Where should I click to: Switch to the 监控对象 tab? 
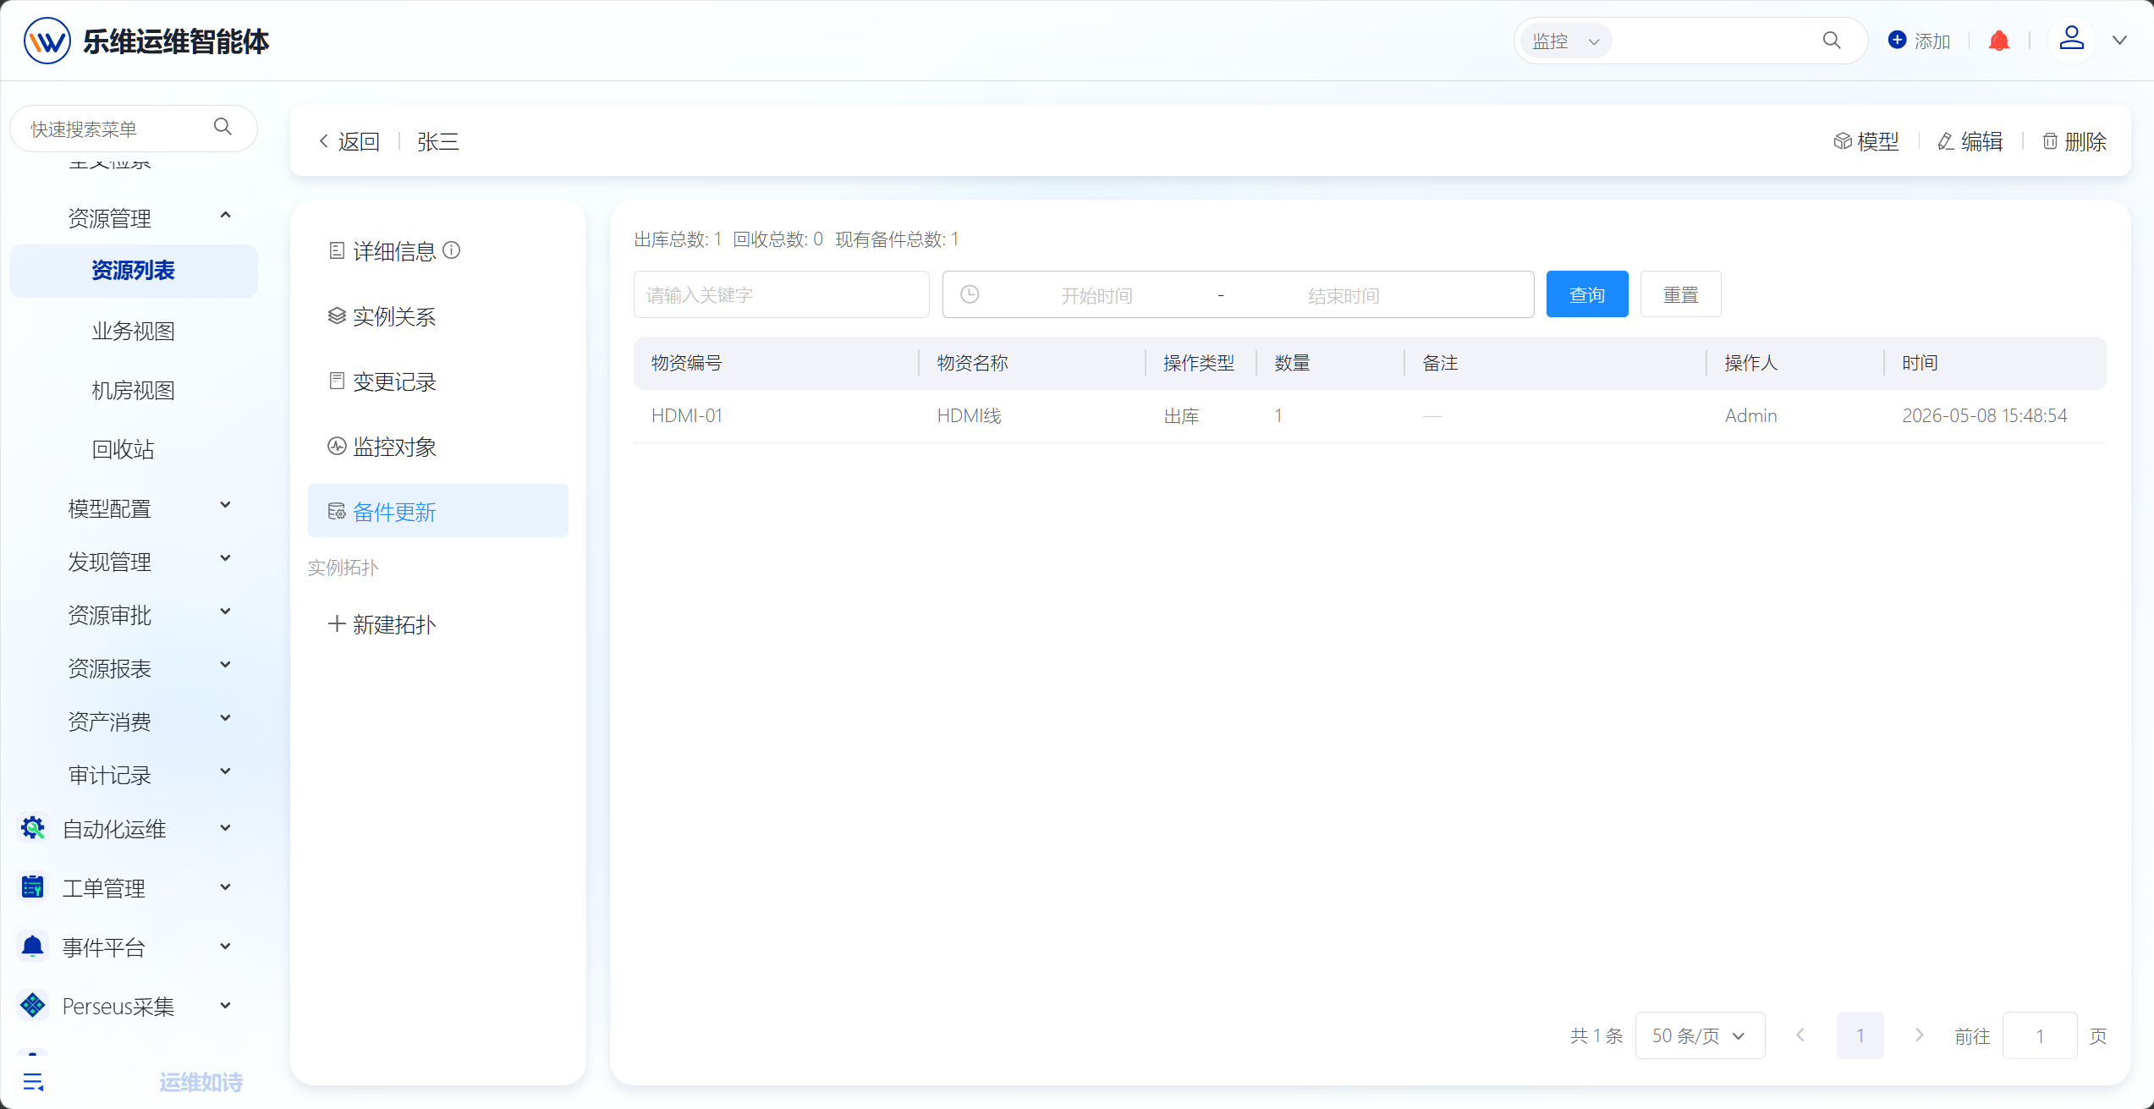pyautogui.click(x=438, y=446)
